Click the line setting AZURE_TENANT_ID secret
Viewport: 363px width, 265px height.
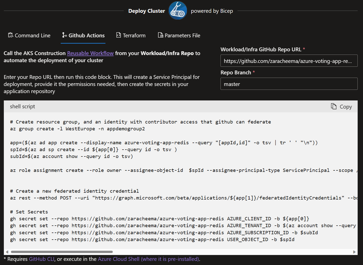(183, 226)
